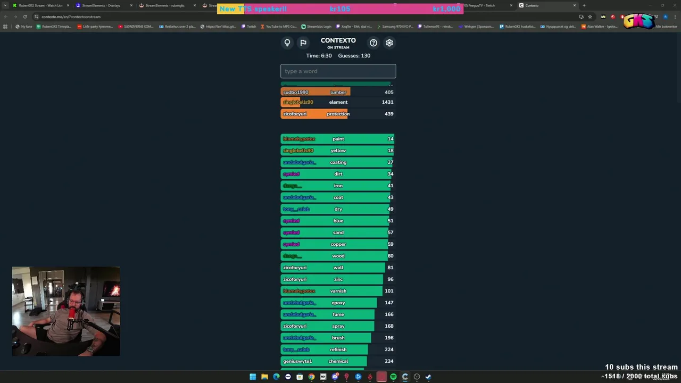The width and height of the screenshot is (681, 383).
Task: Click the 'yellow' guess row
Action: pos(338,151)
